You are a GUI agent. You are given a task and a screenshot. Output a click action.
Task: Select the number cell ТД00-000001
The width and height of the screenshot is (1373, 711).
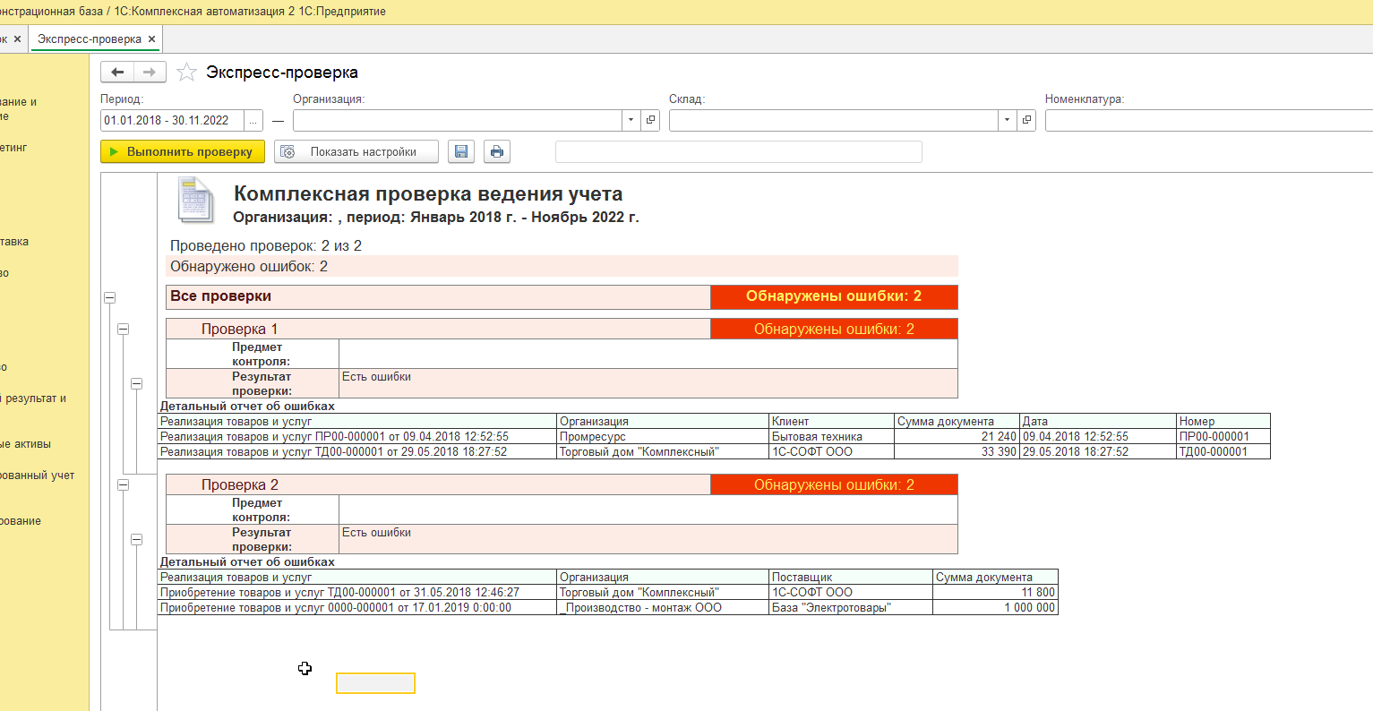pos(1223,452)
